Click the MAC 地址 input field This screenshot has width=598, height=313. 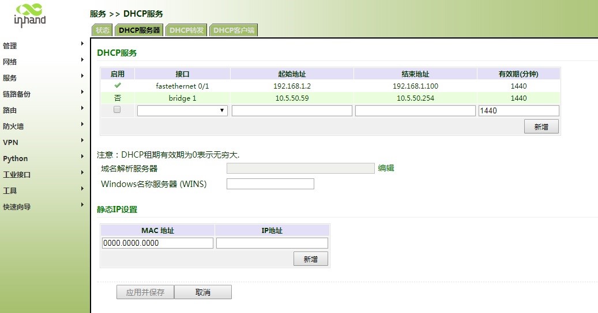point(157,243)
